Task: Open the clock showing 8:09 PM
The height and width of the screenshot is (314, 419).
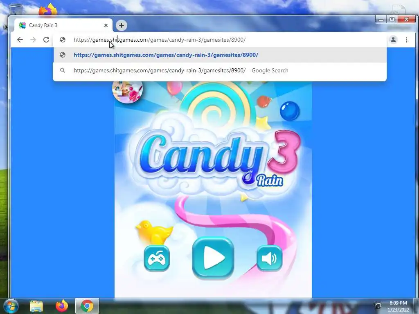Action: click(398, 306)
